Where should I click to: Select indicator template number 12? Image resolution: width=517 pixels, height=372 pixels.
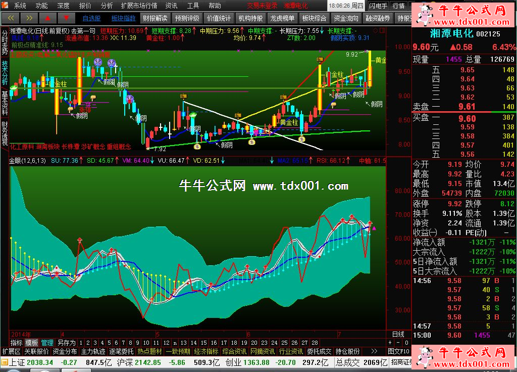pyautogui.click(x=167, y=343)
